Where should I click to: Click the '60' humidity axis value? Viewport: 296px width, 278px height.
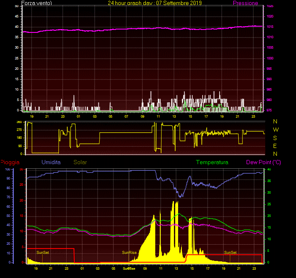click(8, 207)
